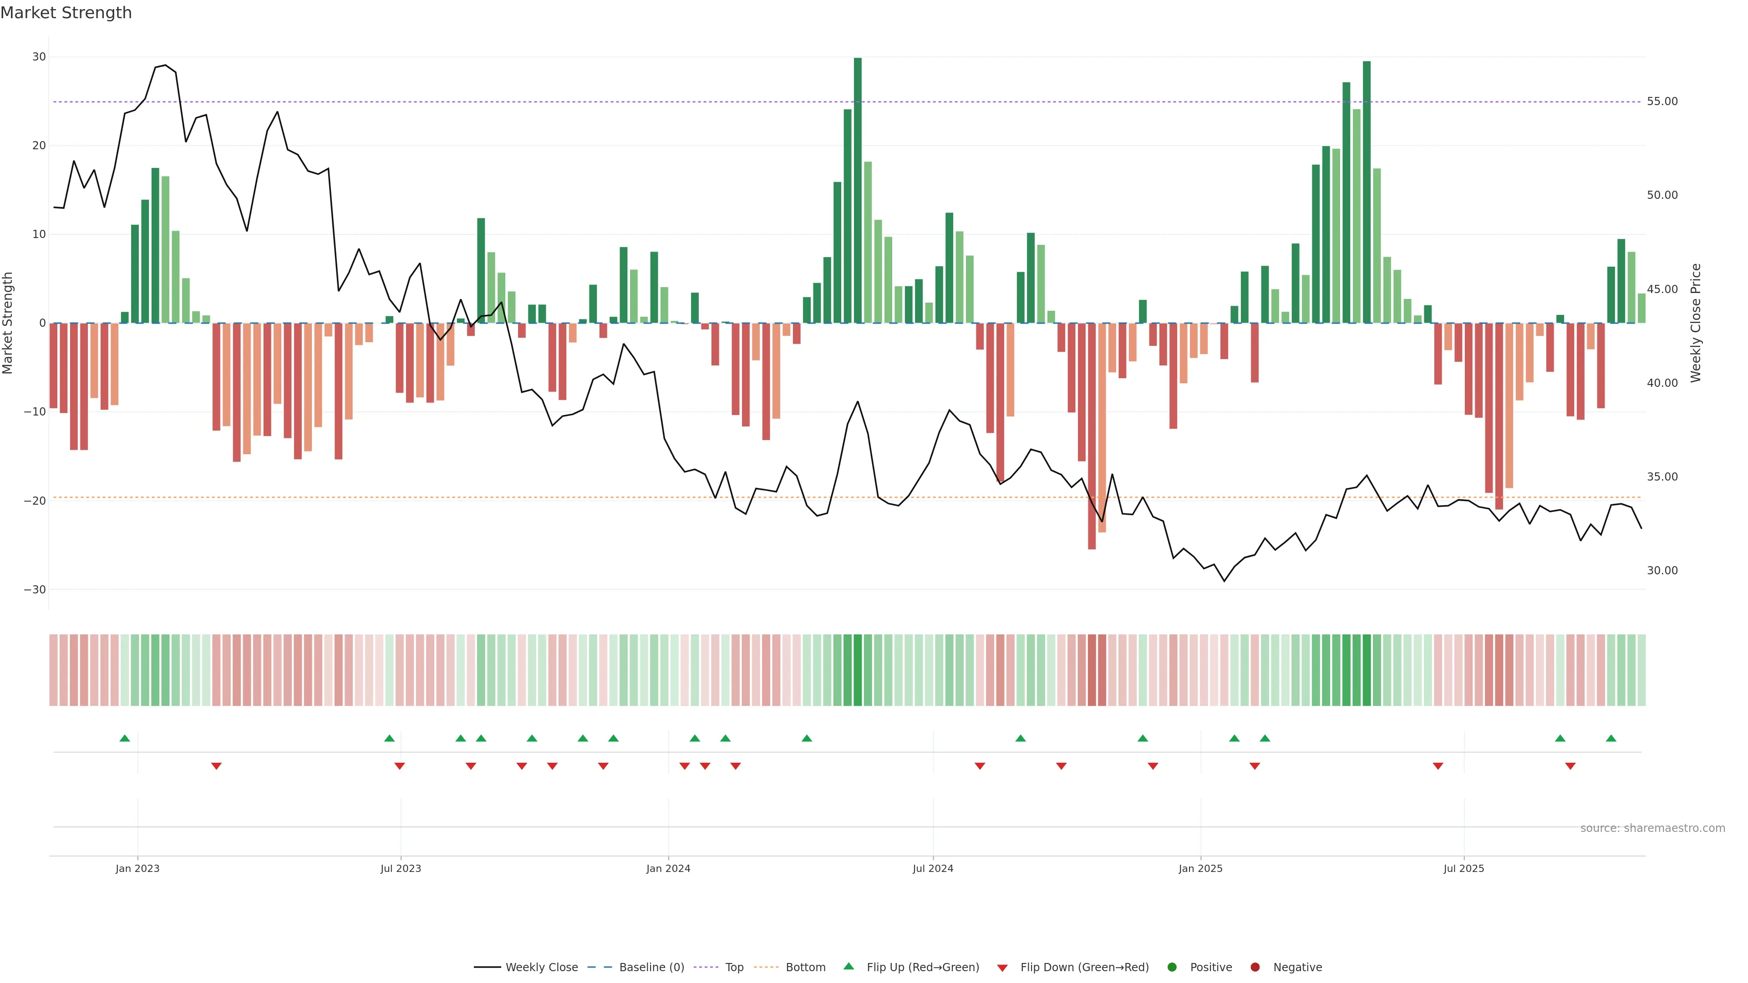
Task: Click the Market Strength chart title
Action: click(66, 13)
